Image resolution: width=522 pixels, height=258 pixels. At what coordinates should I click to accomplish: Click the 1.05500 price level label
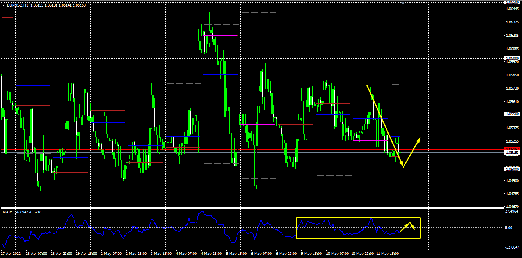(x=512, y=114)
